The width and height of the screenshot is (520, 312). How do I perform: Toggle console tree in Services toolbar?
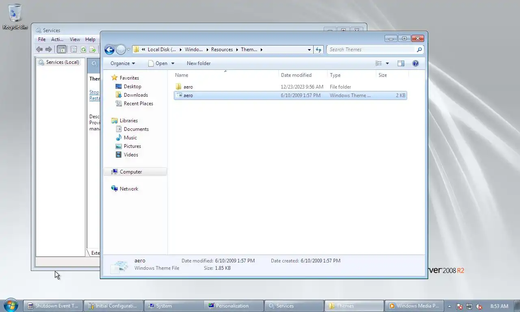click(x=61, y=50)
